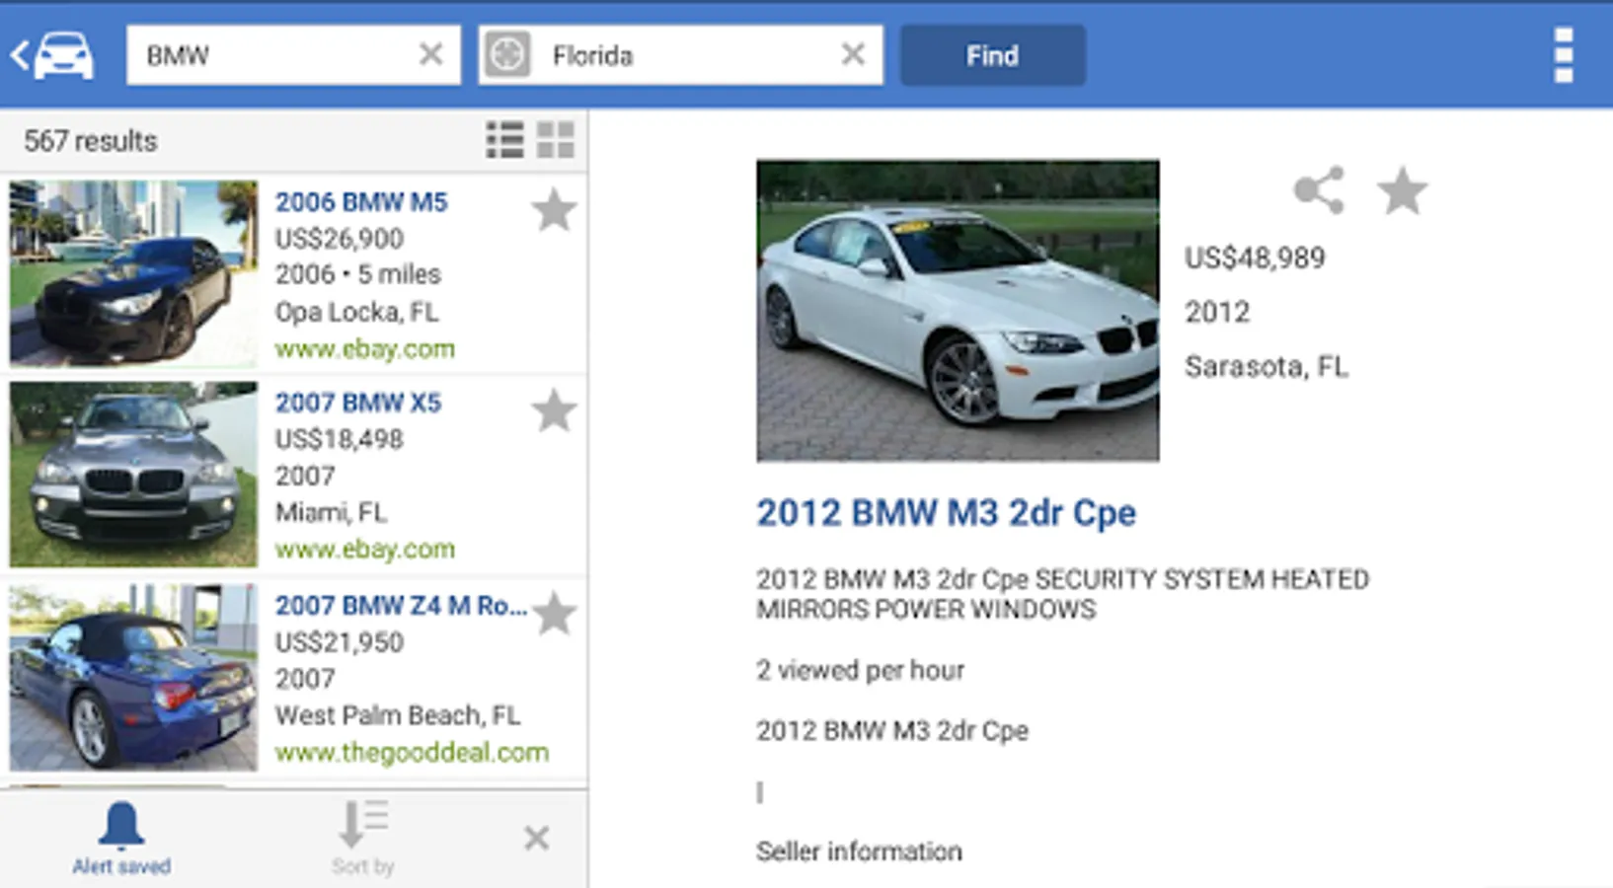The image size is (1613, 888).
Task: Tap the location target icon
Action: click(x=507, y=54)
